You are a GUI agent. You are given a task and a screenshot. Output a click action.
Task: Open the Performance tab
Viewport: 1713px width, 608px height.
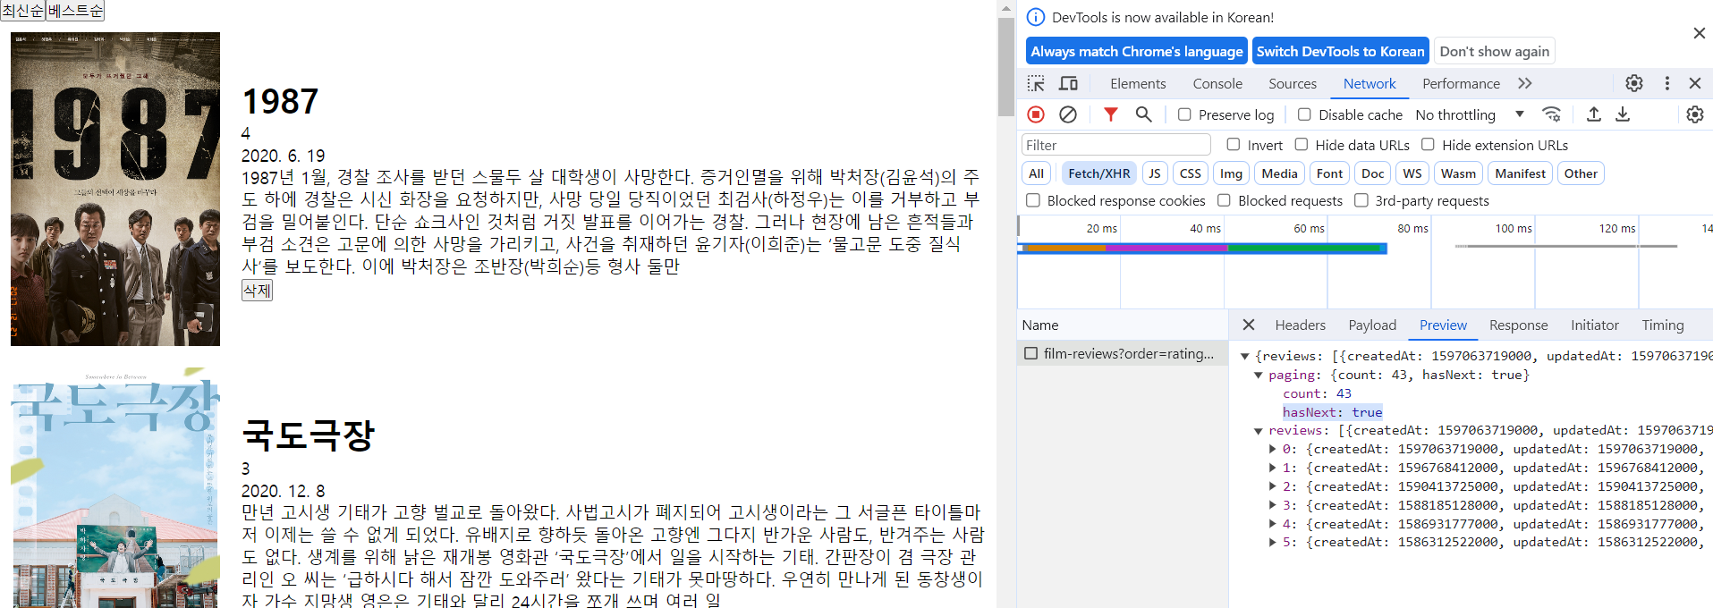coord(1461,83)
